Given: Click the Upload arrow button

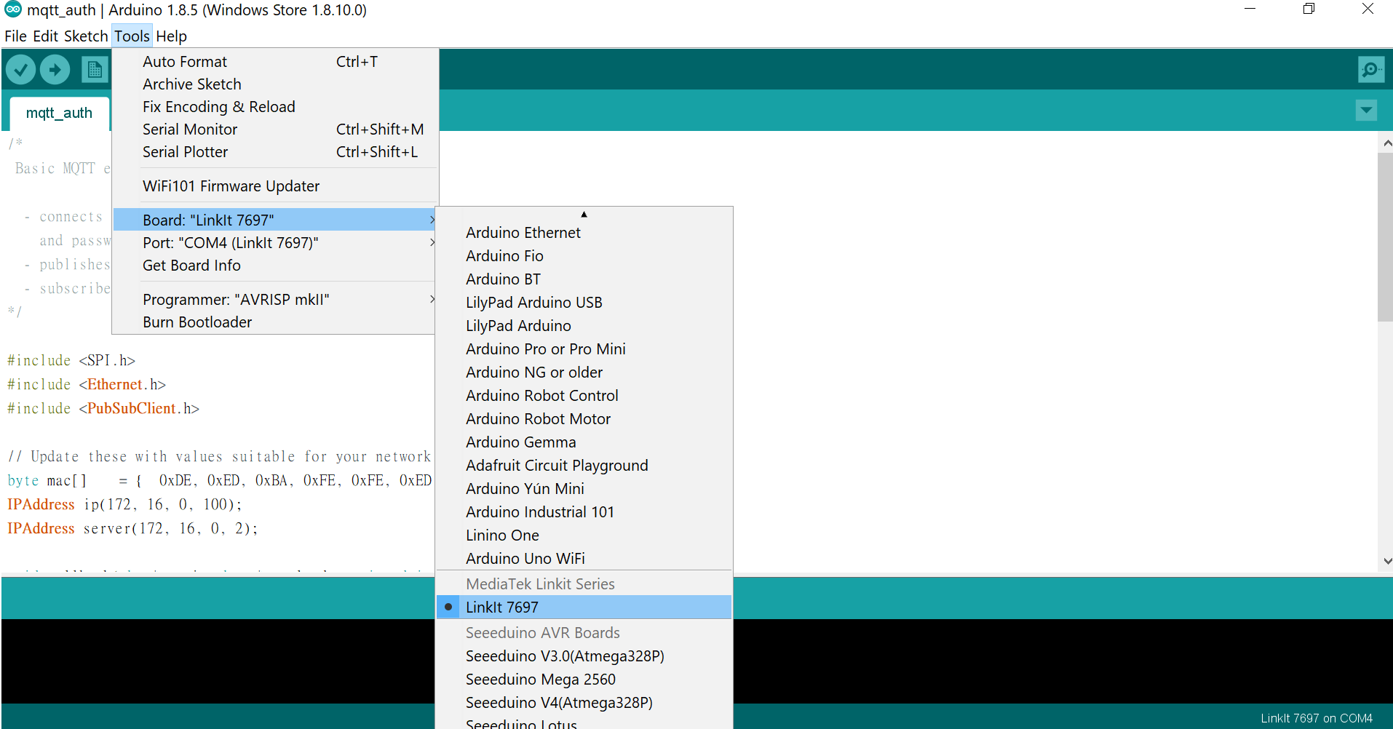Looking at the screenshot, I should [55, 70].
